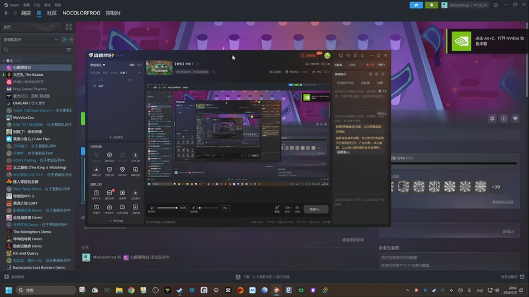The height and width of the screenshot is (297, 529).
Task: Click 去查看 view link in danmaku panel
Action: click(x=343, y=152)
